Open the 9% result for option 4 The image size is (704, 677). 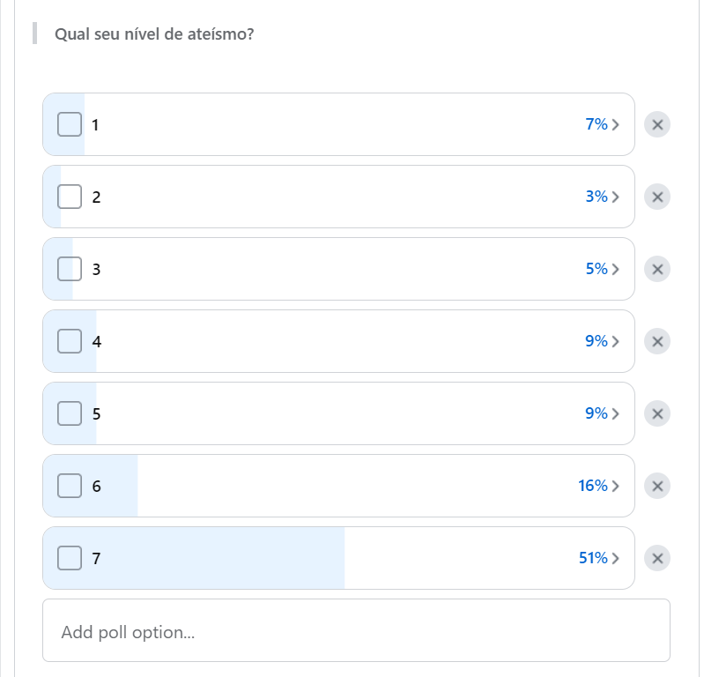[x=597, y=341]
